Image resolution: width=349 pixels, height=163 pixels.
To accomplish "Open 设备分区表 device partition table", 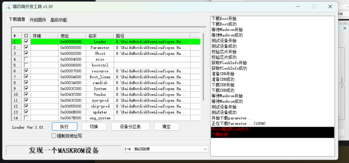I will [130, 127].
